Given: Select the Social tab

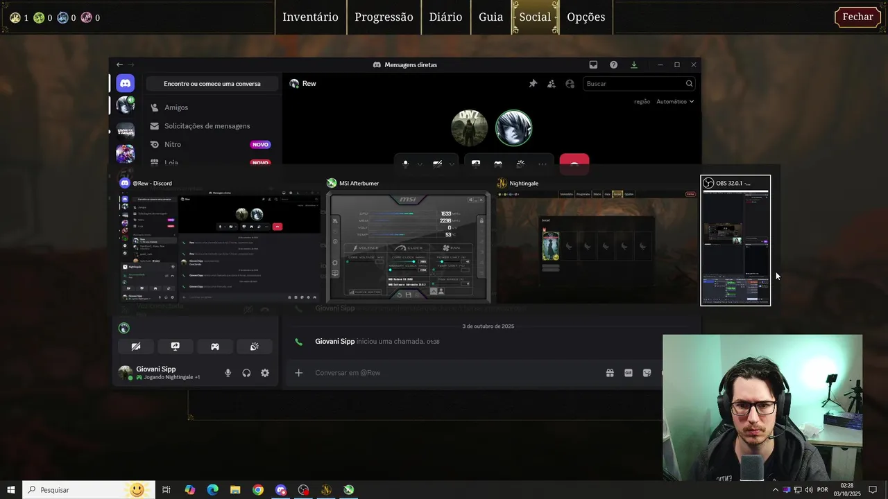Looking at the screenshot, I should 535,17.
